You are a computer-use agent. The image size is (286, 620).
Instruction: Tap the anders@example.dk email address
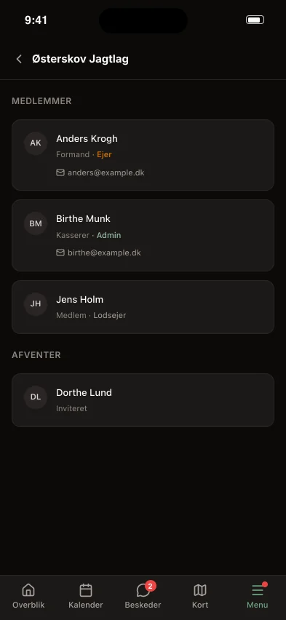(106, 172)
